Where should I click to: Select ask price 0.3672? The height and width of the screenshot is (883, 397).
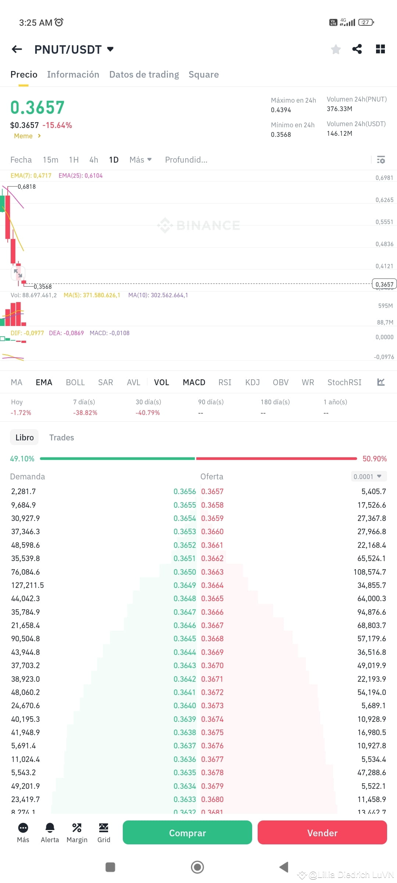point(212,692)
